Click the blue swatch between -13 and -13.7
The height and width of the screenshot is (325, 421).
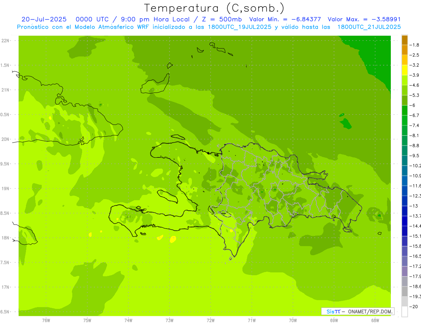click(405, 211)
